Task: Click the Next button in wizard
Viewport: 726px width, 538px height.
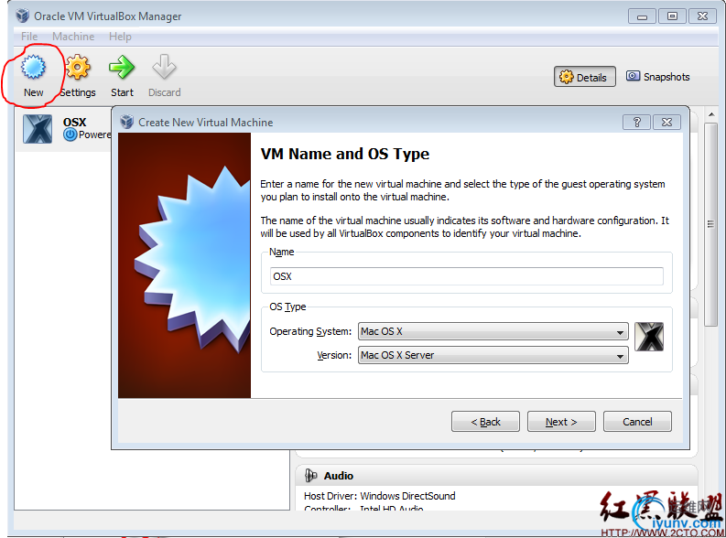Action: [x=561, y=422]
